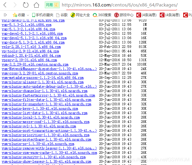This screenshot has height=165, width=192.
Task: Select the 09-Dec-2011 05:44 date text
Action: pos(115,51)
